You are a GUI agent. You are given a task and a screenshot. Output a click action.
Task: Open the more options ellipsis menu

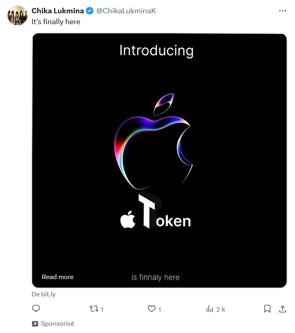pyautogui.click(x=283, y=10)
